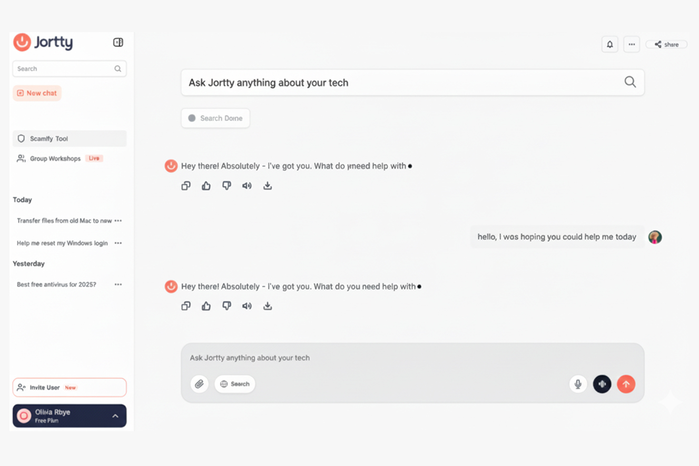Thumbs up the first Jortty reply

click(206, 186)
